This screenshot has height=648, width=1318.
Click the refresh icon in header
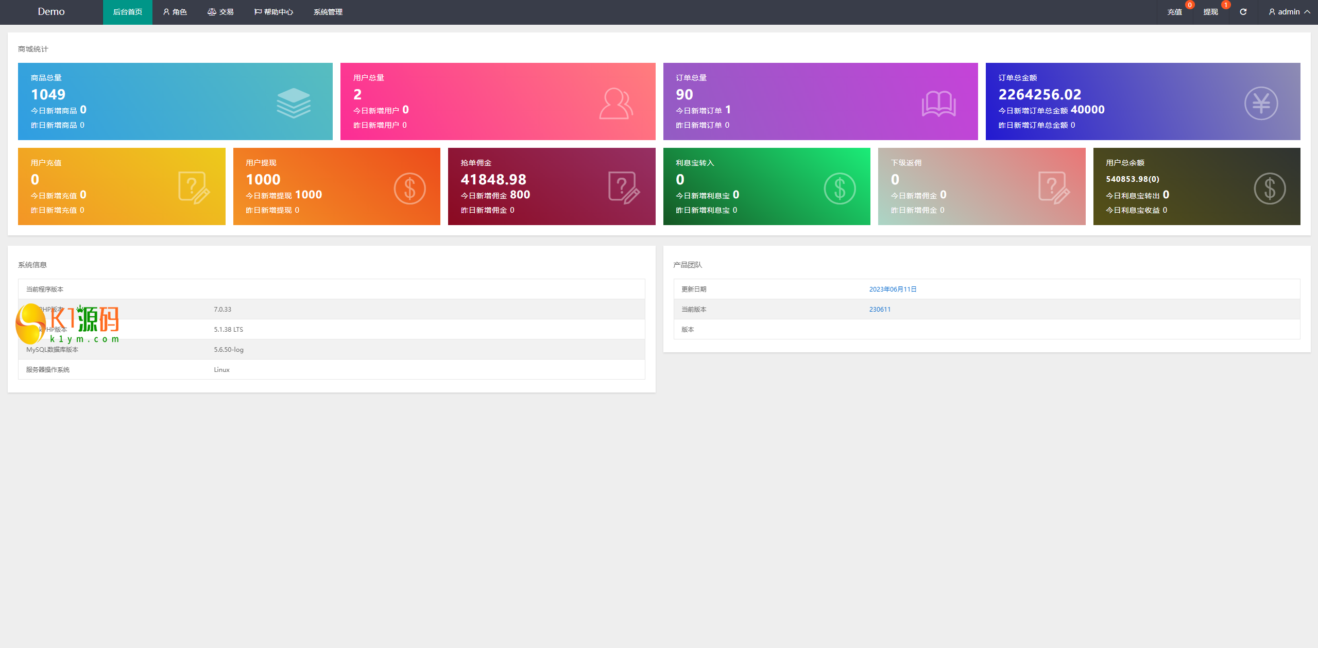(1247, 12)
